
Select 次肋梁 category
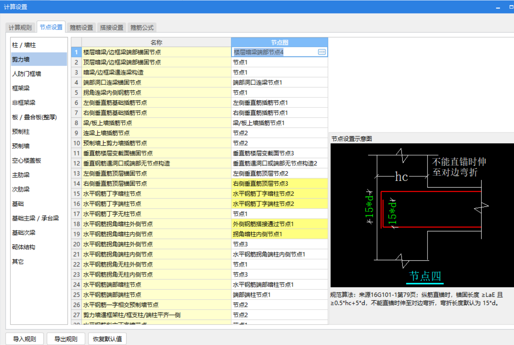[39, 189]
